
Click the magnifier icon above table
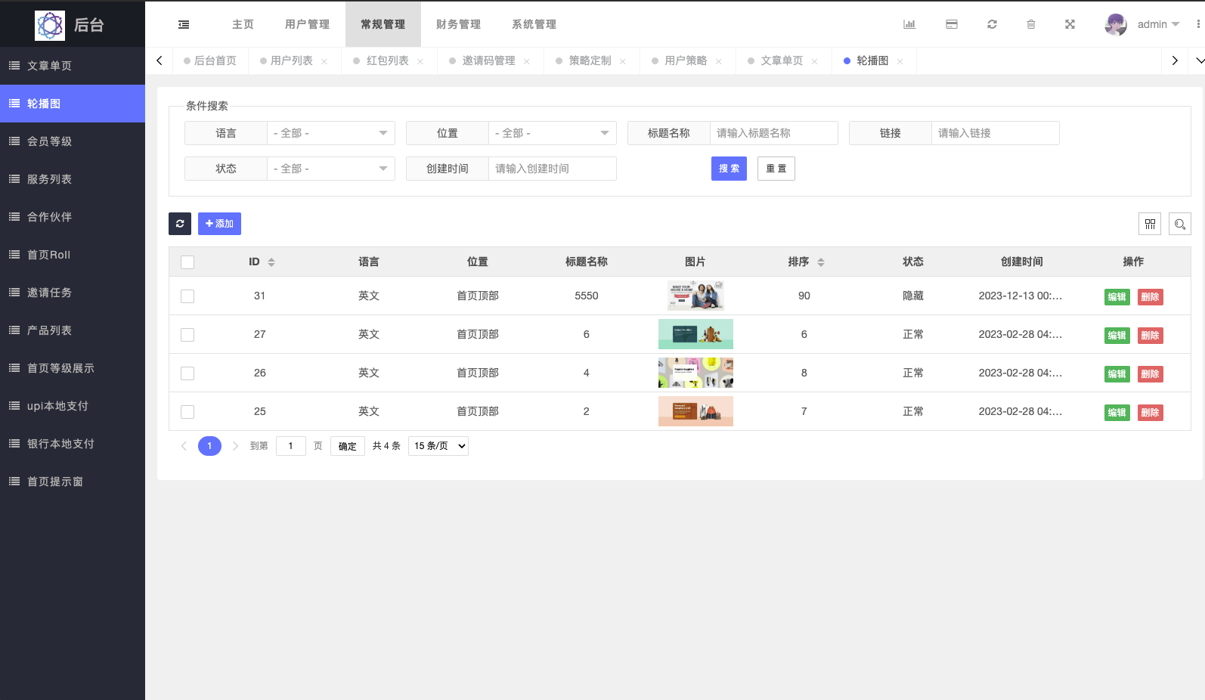[x=1179, y=224]
